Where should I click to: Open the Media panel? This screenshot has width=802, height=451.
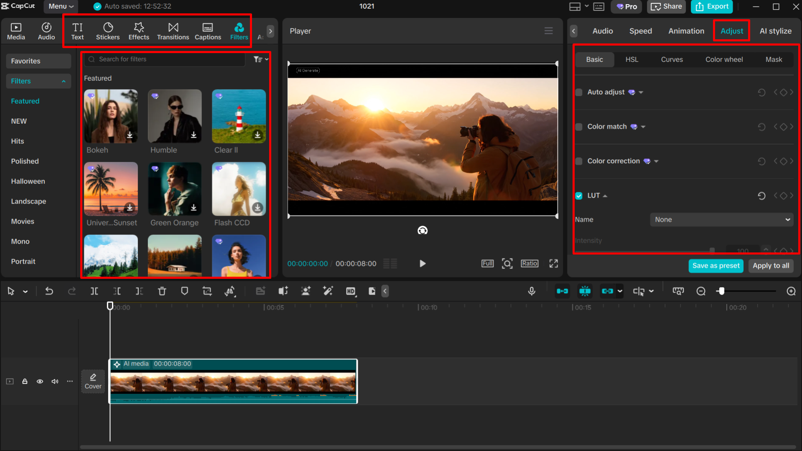point(15,31)
